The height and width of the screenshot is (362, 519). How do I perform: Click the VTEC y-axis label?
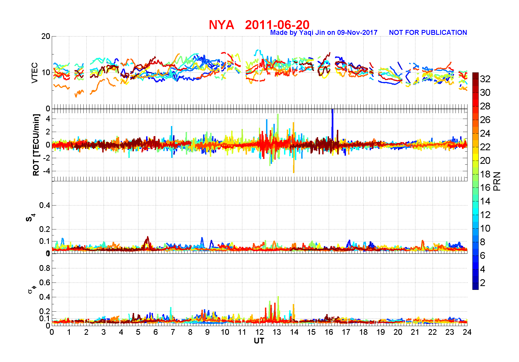(35, 73)
